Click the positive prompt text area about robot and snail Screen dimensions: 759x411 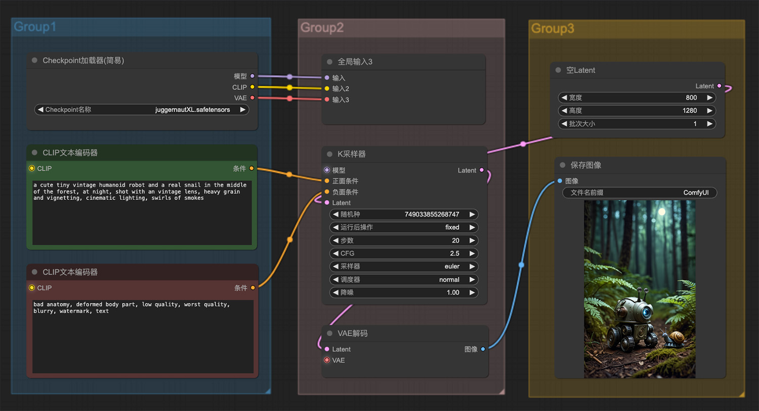[x=142, y=212]
